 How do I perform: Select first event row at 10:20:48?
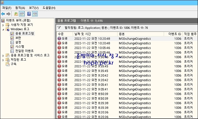point(127,38)
